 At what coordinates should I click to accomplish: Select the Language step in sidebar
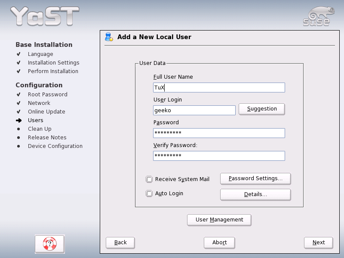[40, 54]
